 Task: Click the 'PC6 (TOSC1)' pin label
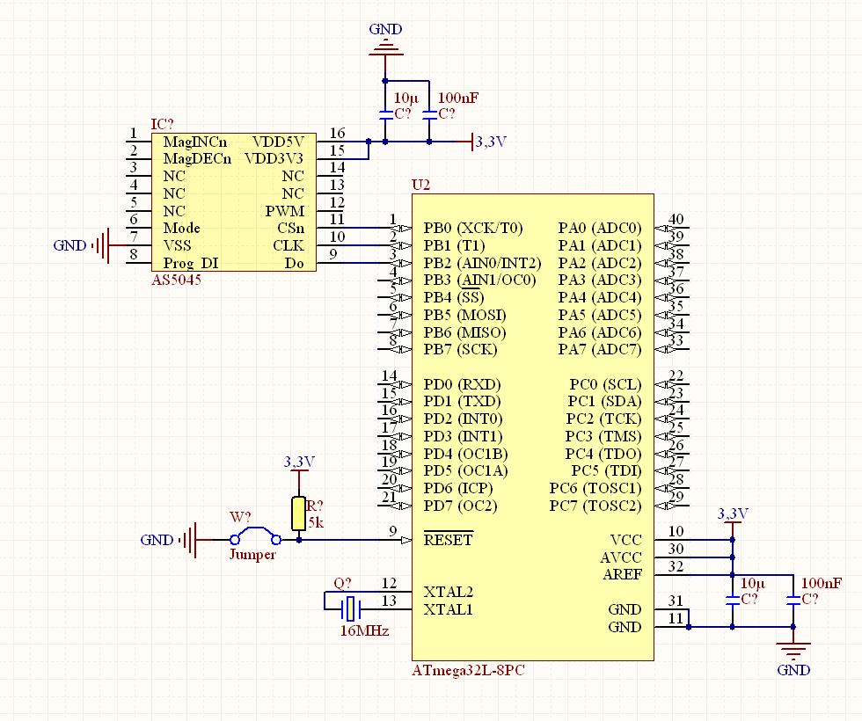pyautogui.click(x=595, y=489)
